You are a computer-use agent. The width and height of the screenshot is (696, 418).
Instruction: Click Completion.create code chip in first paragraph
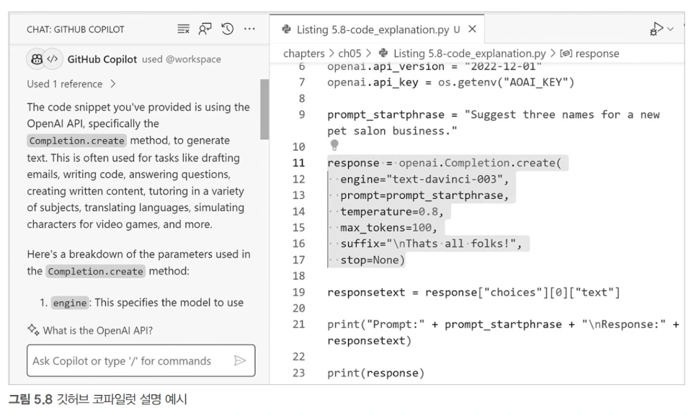[77, 141]
